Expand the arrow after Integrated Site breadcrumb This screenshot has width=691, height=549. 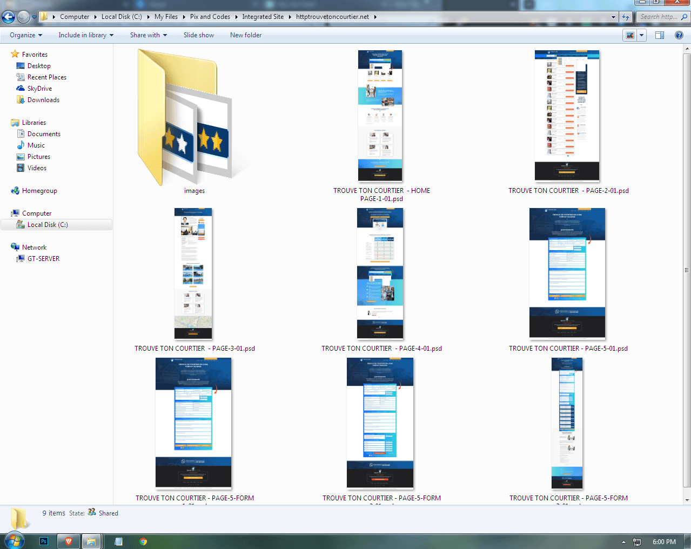tap(290, 17)
